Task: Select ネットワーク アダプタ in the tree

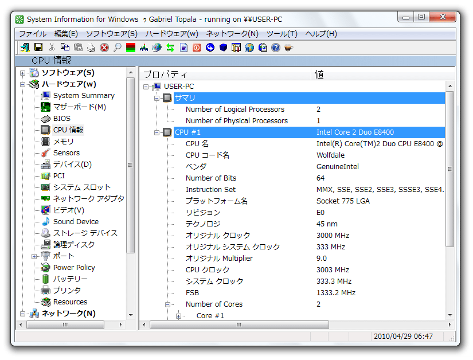Action: click(89, 199)
